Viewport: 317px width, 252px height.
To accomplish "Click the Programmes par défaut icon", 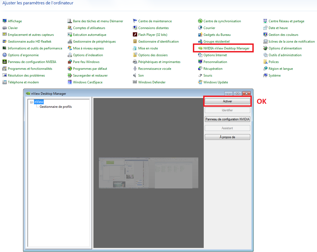I will tap(70, 69).
